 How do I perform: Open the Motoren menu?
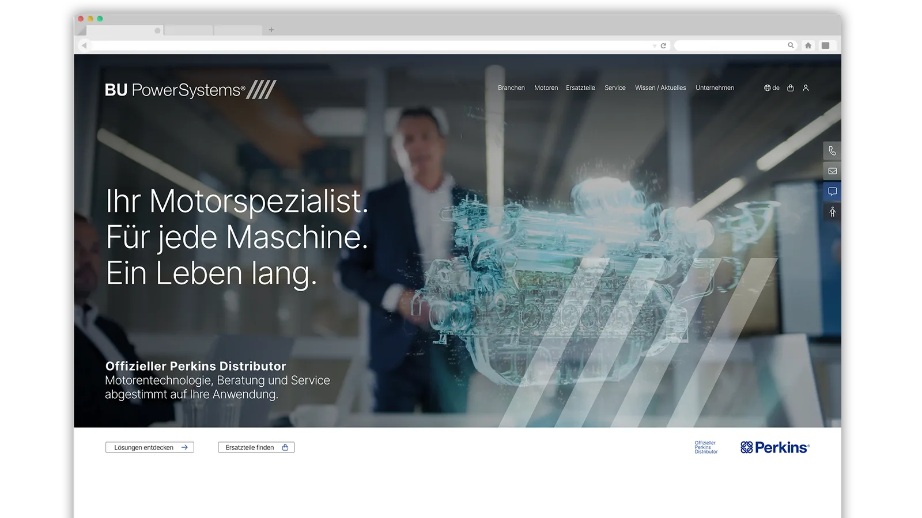[546, 88]
